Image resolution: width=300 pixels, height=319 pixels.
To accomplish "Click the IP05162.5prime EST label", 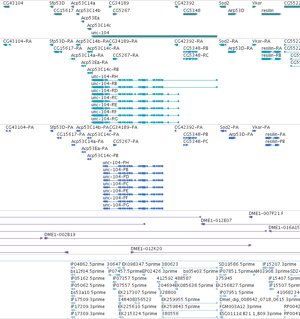I will tap(87, 278).
